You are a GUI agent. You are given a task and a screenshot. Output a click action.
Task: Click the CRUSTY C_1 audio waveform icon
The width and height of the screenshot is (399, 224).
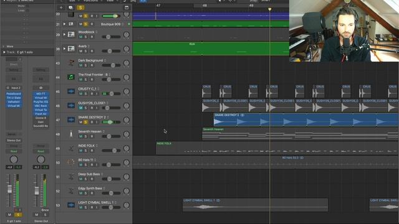tap(71, 91)
